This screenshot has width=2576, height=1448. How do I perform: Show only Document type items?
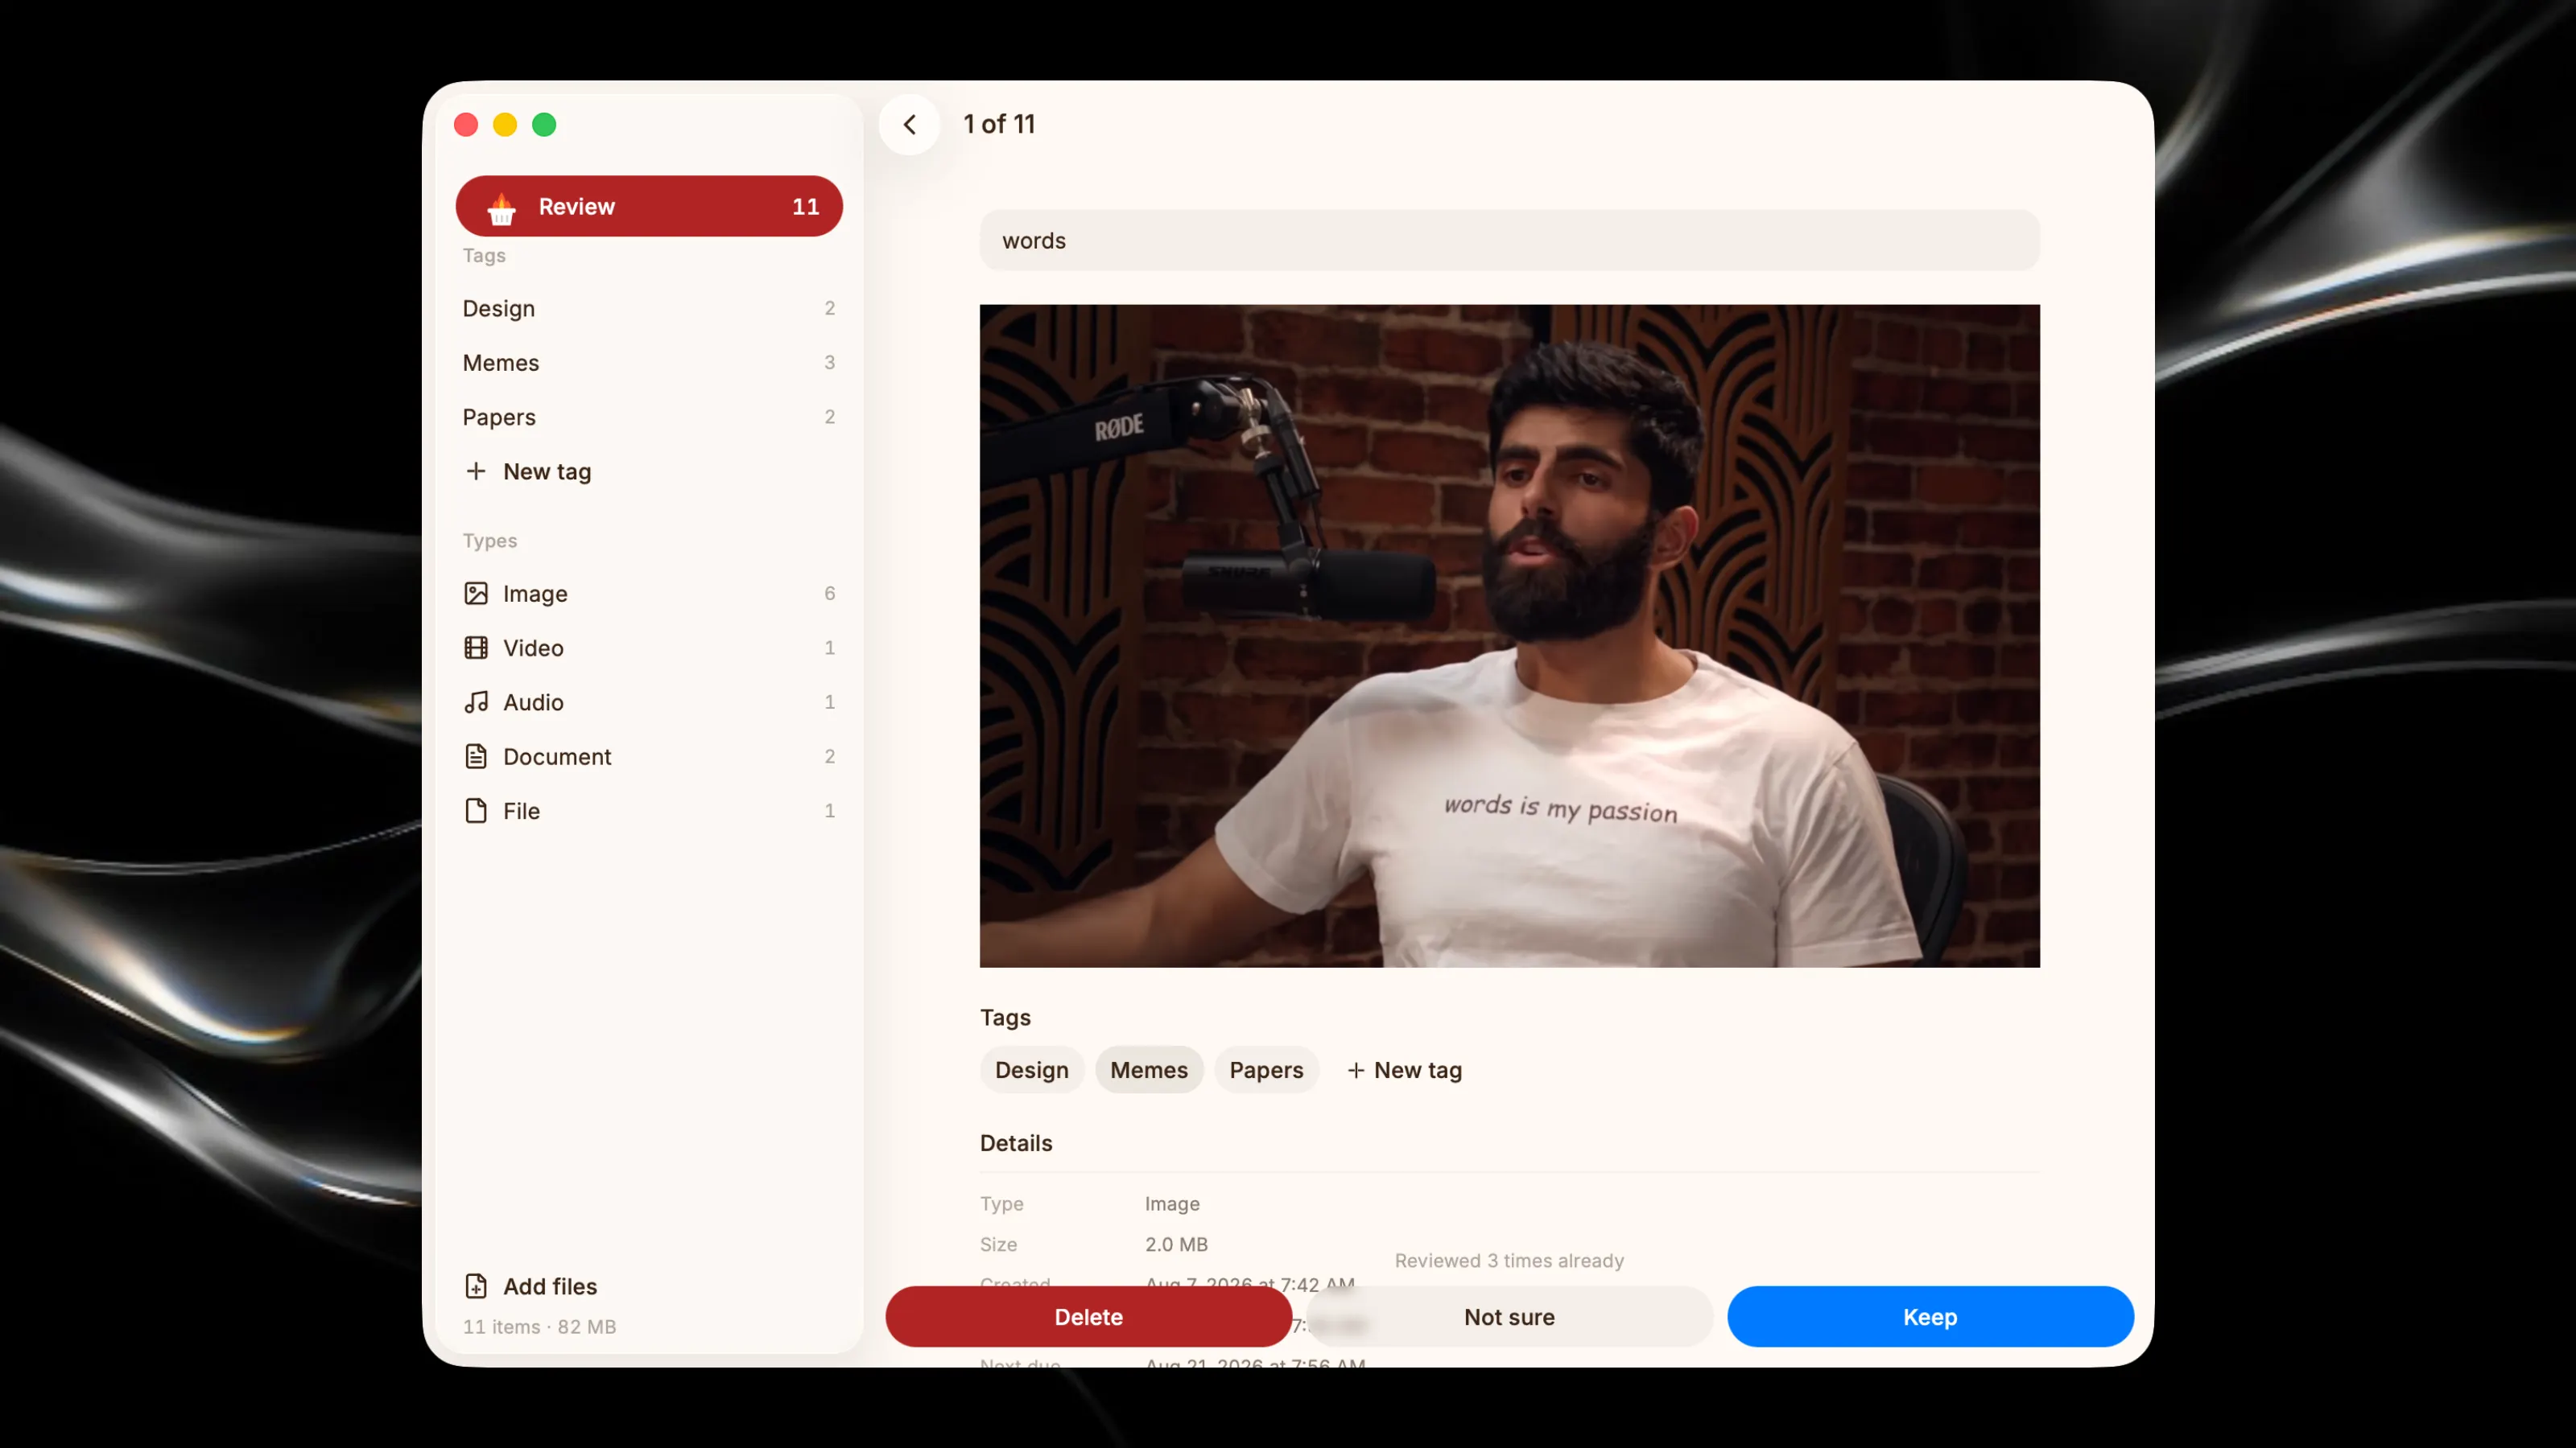[649, 756]
